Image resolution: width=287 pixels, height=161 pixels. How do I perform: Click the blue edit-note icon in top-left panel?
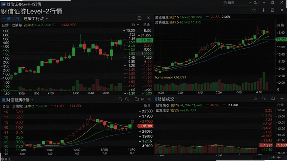(17, 19)
